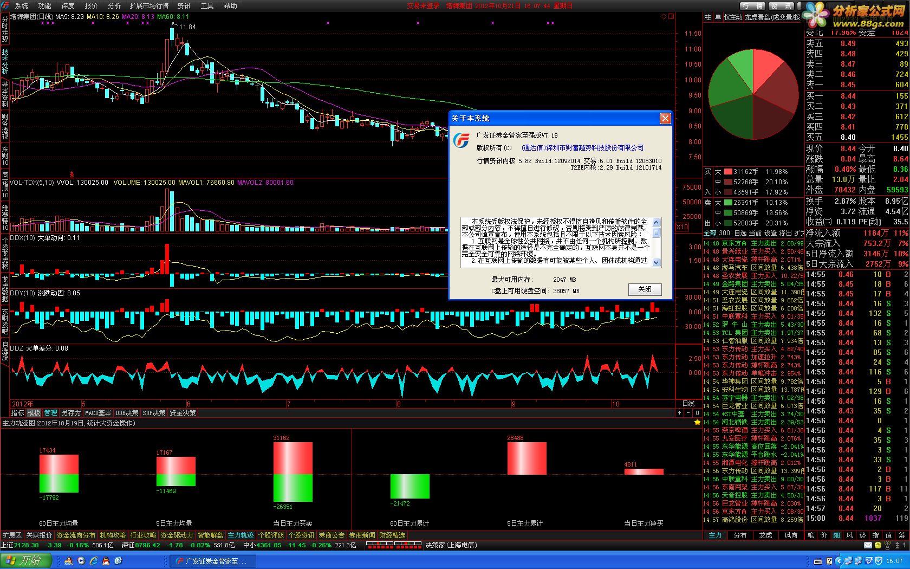Toggle the 单 view option
Viewport: 910px width, 569px height.
(718, 17)
